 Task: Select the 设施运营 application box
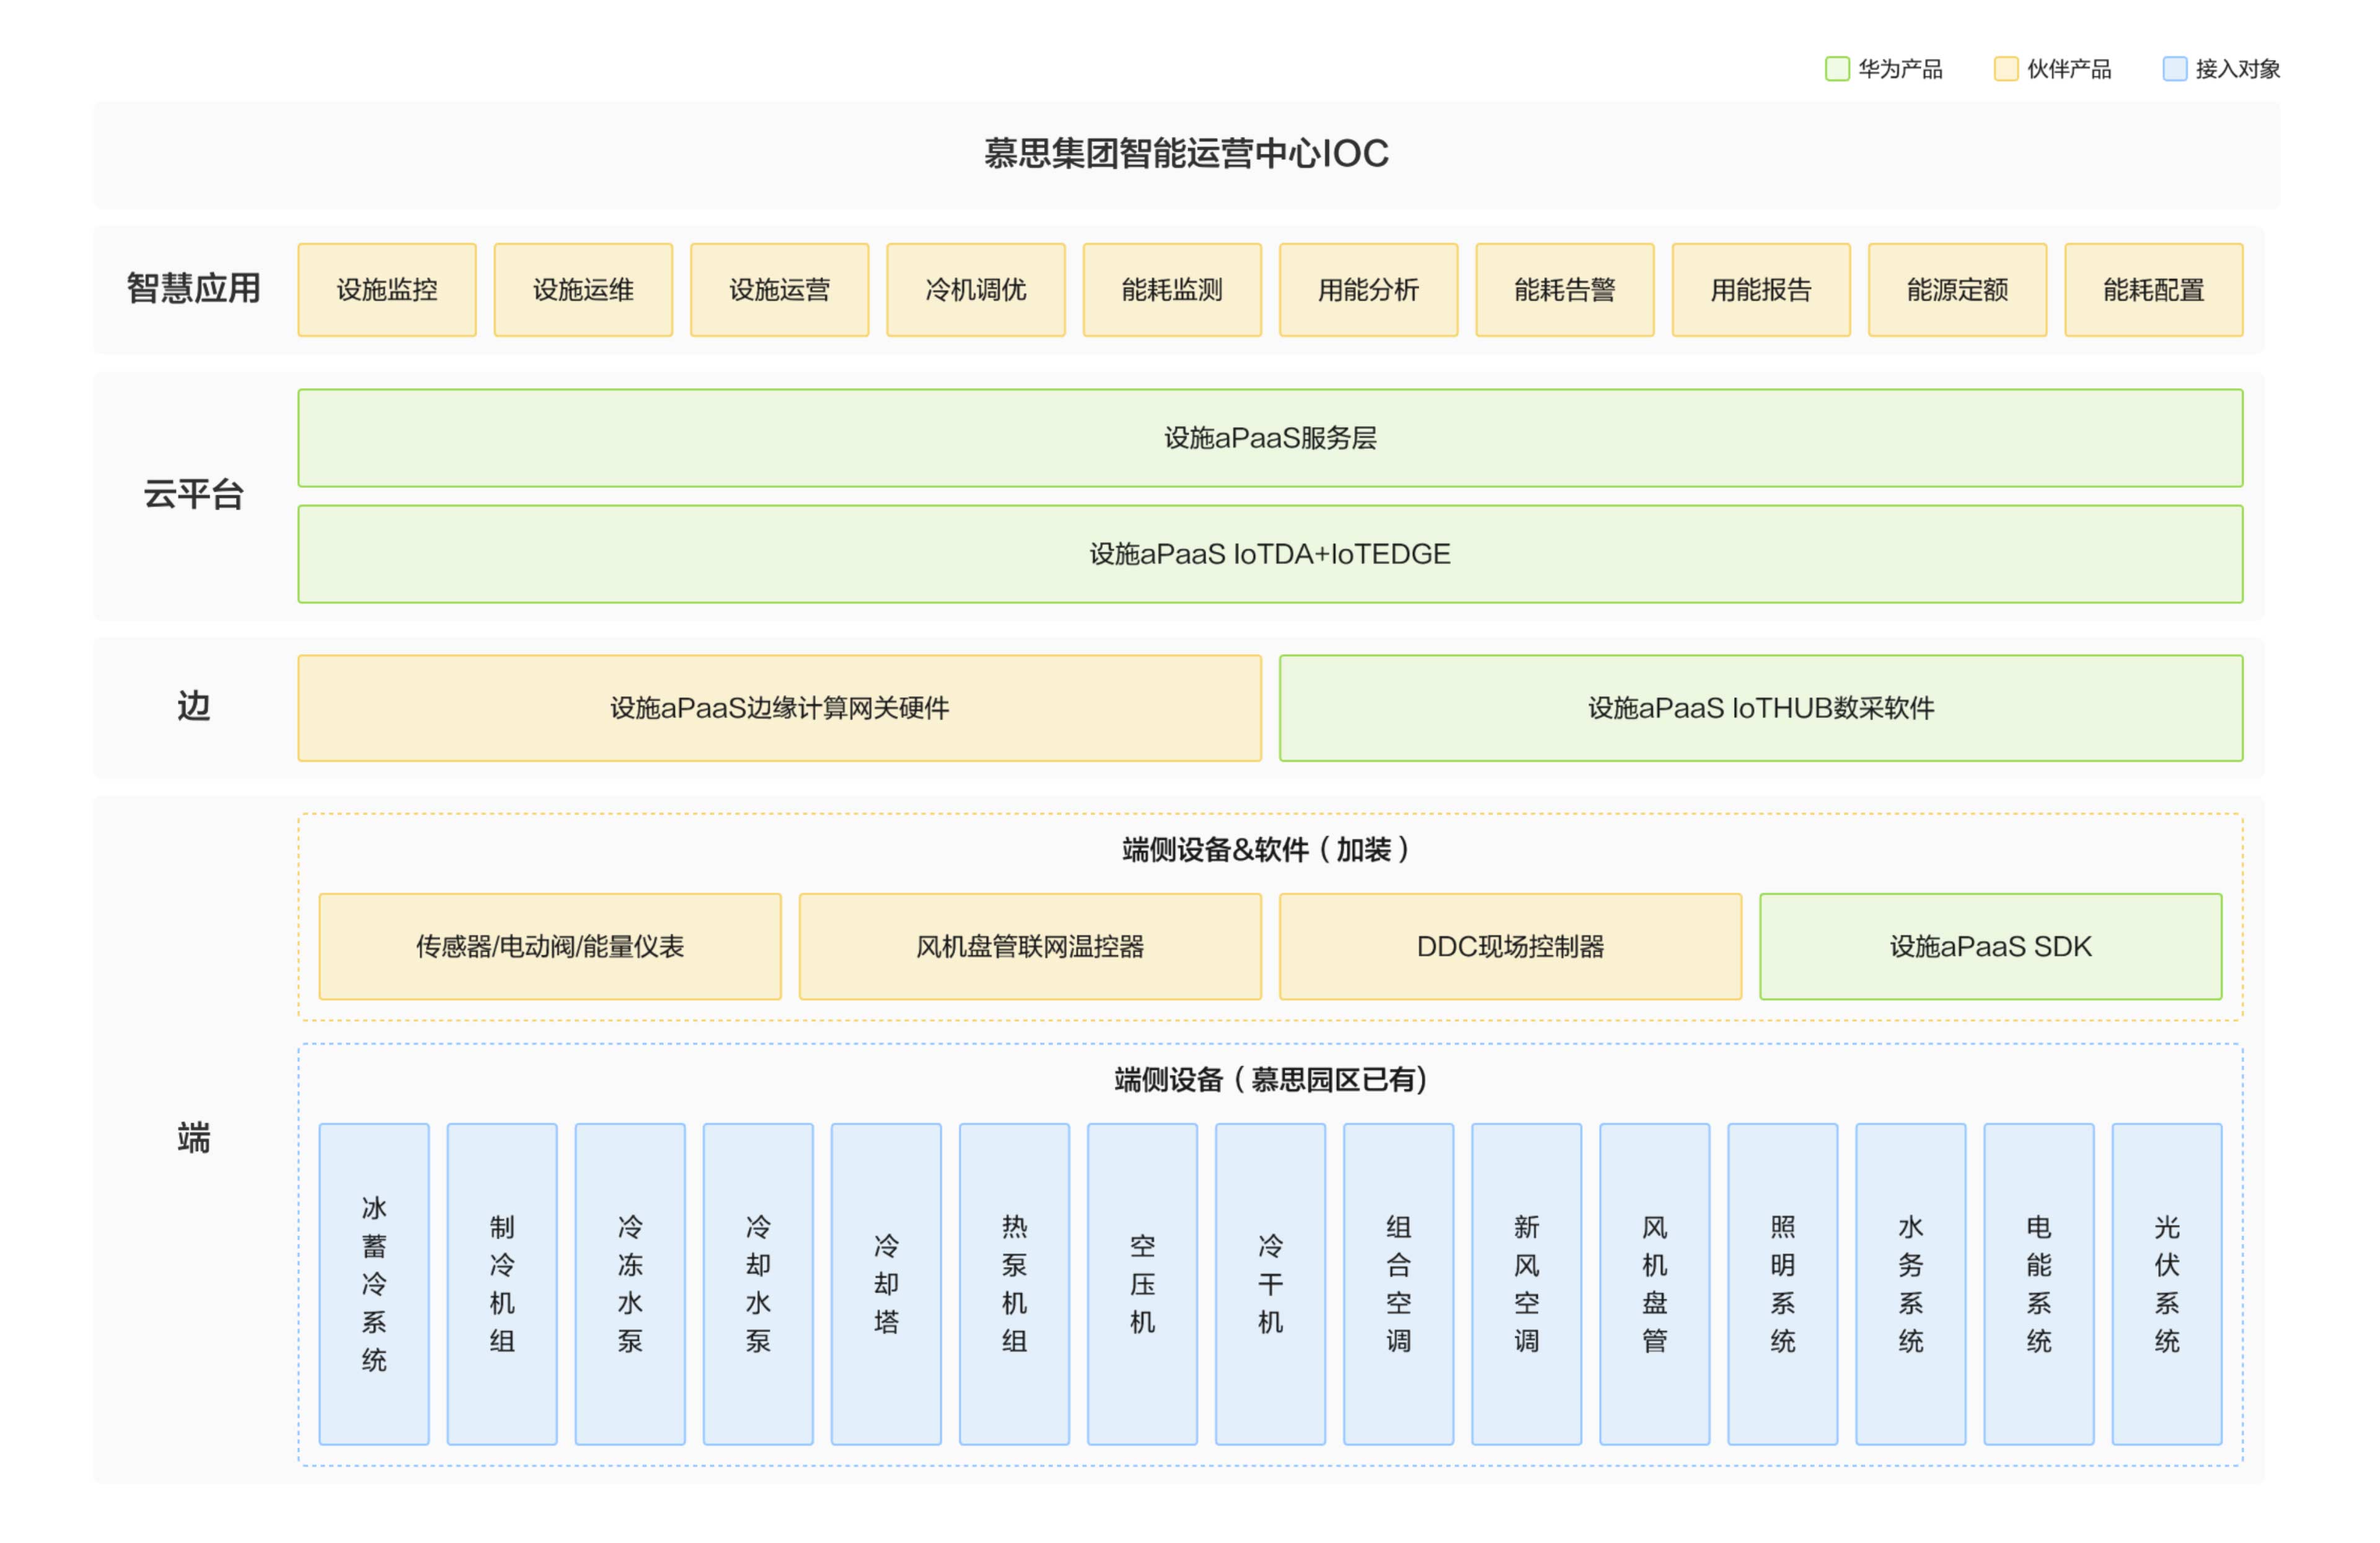pos(780,290)
